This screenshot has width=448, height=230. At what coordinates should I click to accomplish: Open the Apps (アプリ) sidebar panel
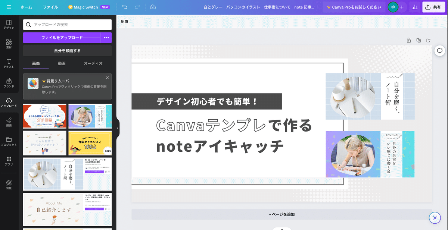coord(9,161)
